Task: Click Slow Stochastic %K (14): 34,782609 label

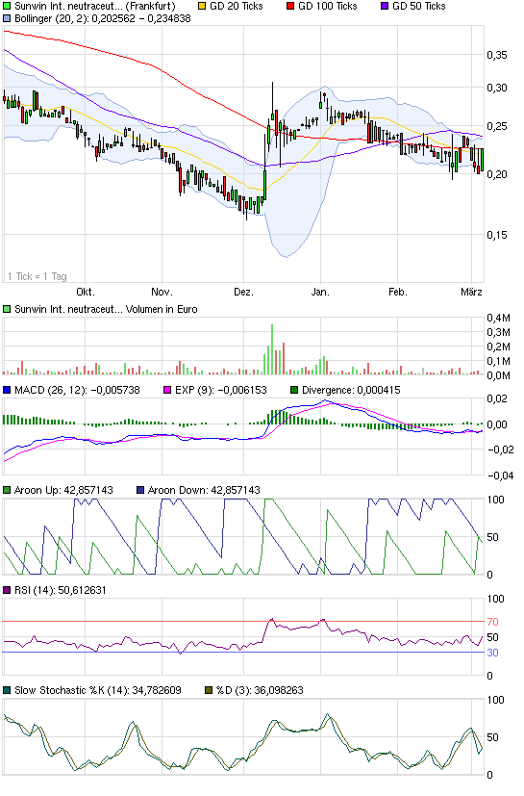Action: [x=97, y=690]
